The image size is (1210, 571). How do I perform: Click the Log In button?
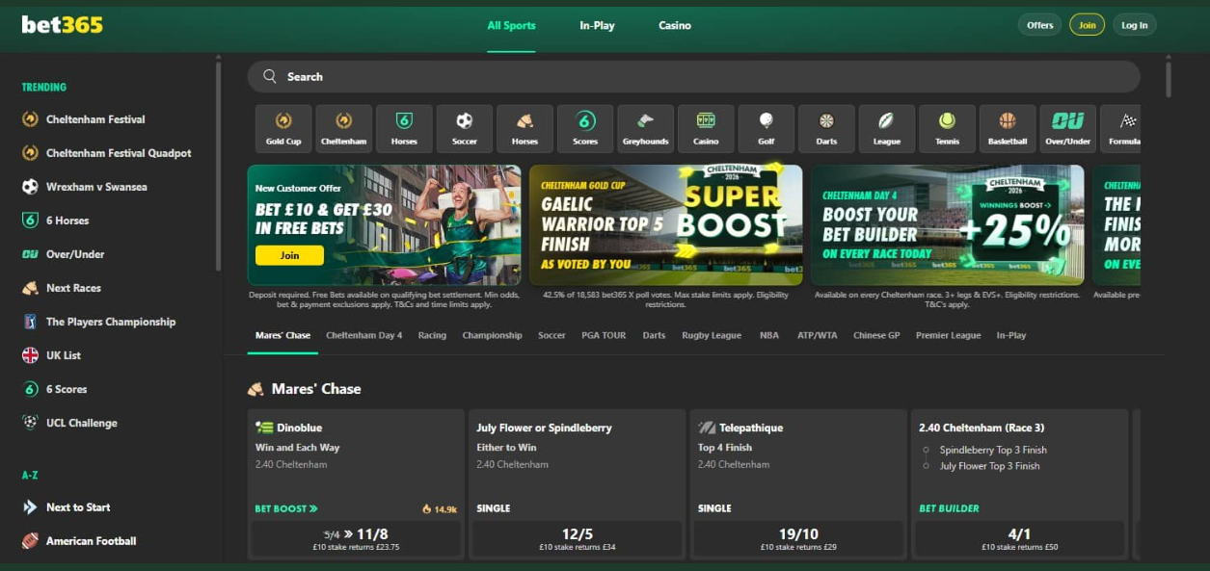click(x=1135, y=25)
